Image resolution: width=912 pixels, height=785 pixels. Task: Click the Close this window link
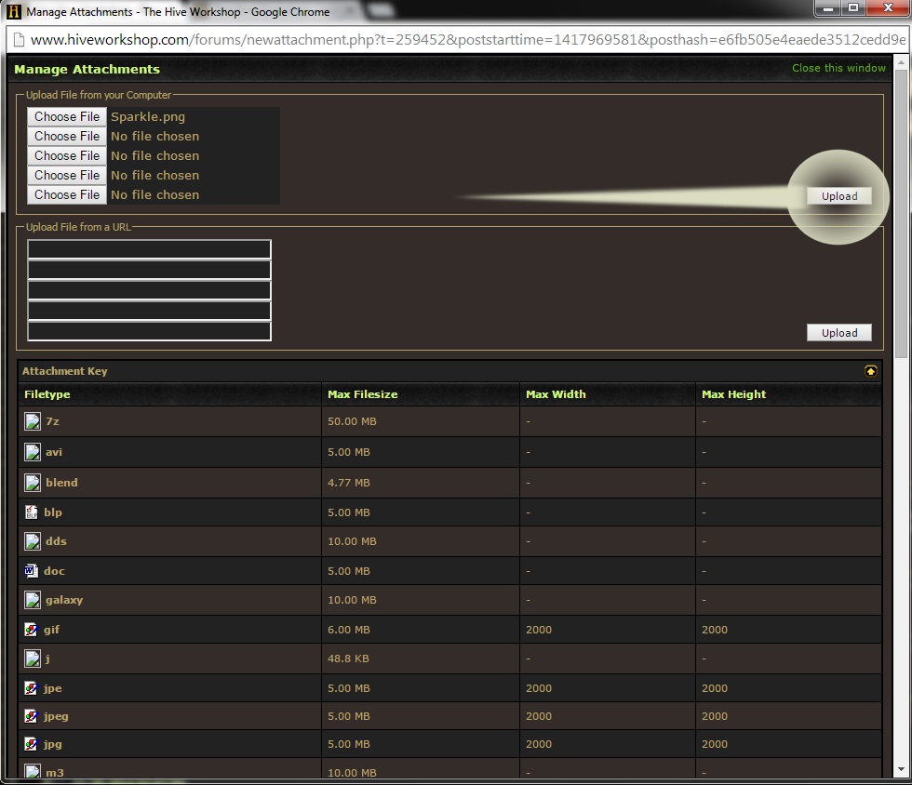pyautogui.click(x=838, y=68)
